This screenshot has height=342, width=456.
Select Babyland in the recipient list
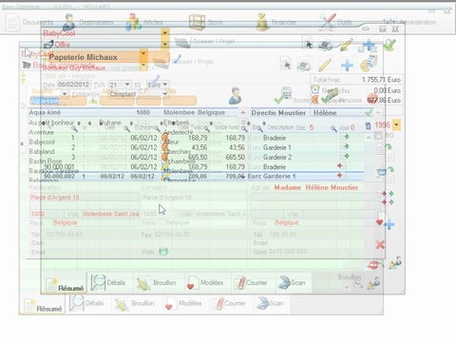pyautogui.click(x=42, y=151)
